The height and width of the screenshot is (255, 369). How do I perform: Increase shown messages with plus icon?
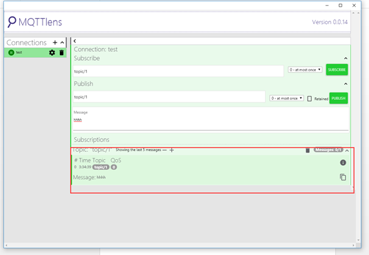172,150
